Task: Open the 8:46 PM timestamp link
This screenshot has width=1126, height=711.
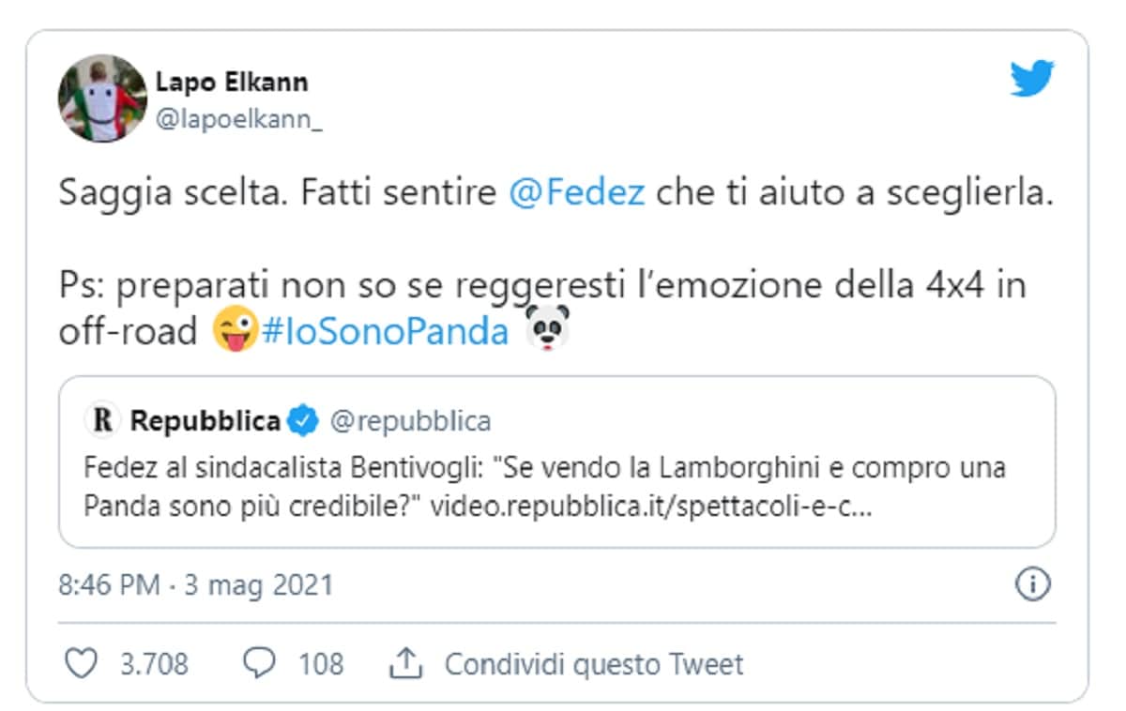Action: (x=195, y=585)
